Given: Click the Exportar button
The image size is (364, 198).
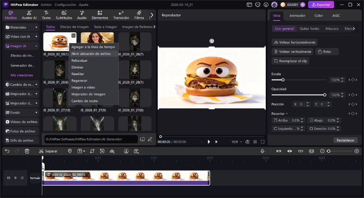Looking at the screenshot, I should (x=321, y=5).
